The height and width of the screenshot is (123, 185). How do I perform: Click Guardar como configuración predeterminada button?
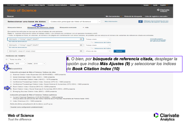pyautogui.click(x=27, y=107)
